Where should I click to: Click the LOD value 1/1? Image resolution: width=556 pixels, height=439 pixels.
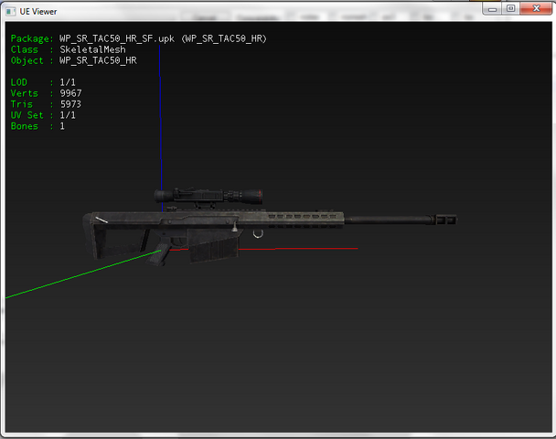pos(68,82)
